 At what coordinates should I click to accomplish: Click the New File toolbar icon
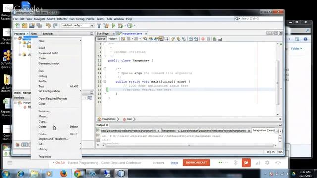(x=18, y=25)
